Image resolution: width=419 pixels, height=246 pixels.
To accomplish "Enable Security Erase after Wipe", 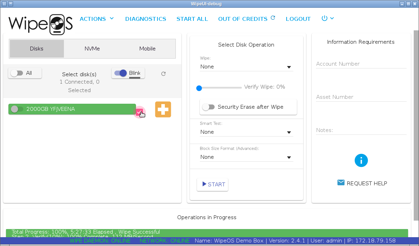I will click(x=208, y=107).
